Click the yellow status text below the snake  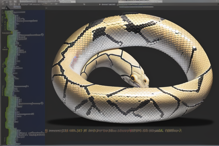point(114,131)
